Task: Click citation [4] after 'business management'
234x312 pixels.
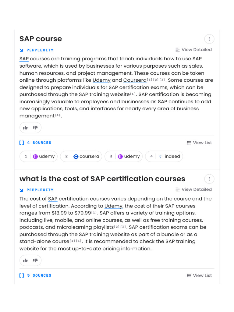Action: (x=58, y=115)
